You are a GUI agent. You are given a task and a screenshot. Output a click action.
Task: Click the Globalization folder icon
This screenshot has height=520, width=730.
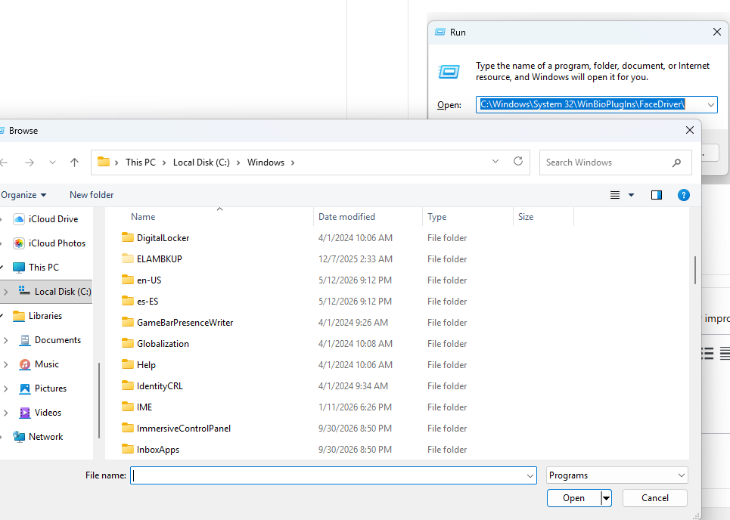click(x=128, y=343)
